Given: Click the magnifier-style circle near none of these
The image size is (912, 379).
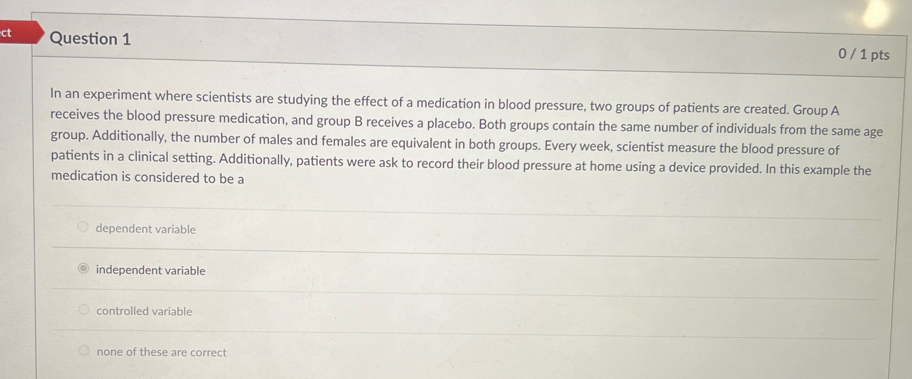Looking at the screenshot, I should pyautogui.click(x=84, y=350).
